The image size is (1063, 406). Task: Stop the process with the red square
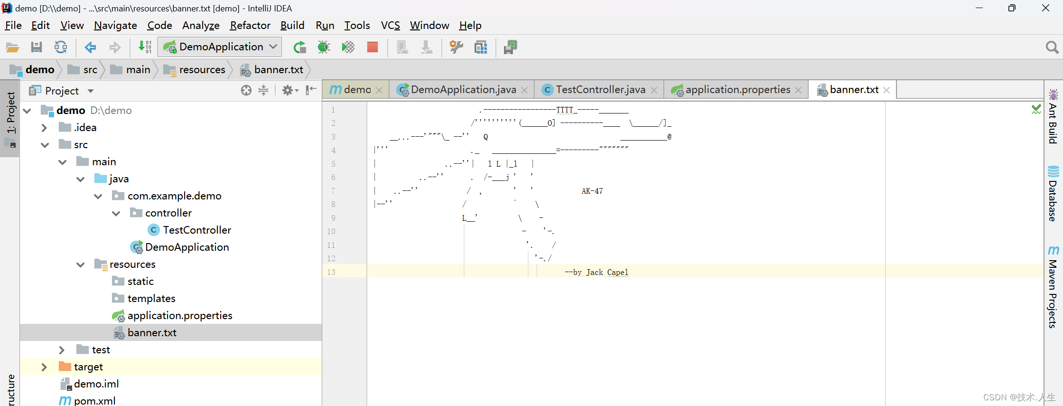click(x=373, y=47)
